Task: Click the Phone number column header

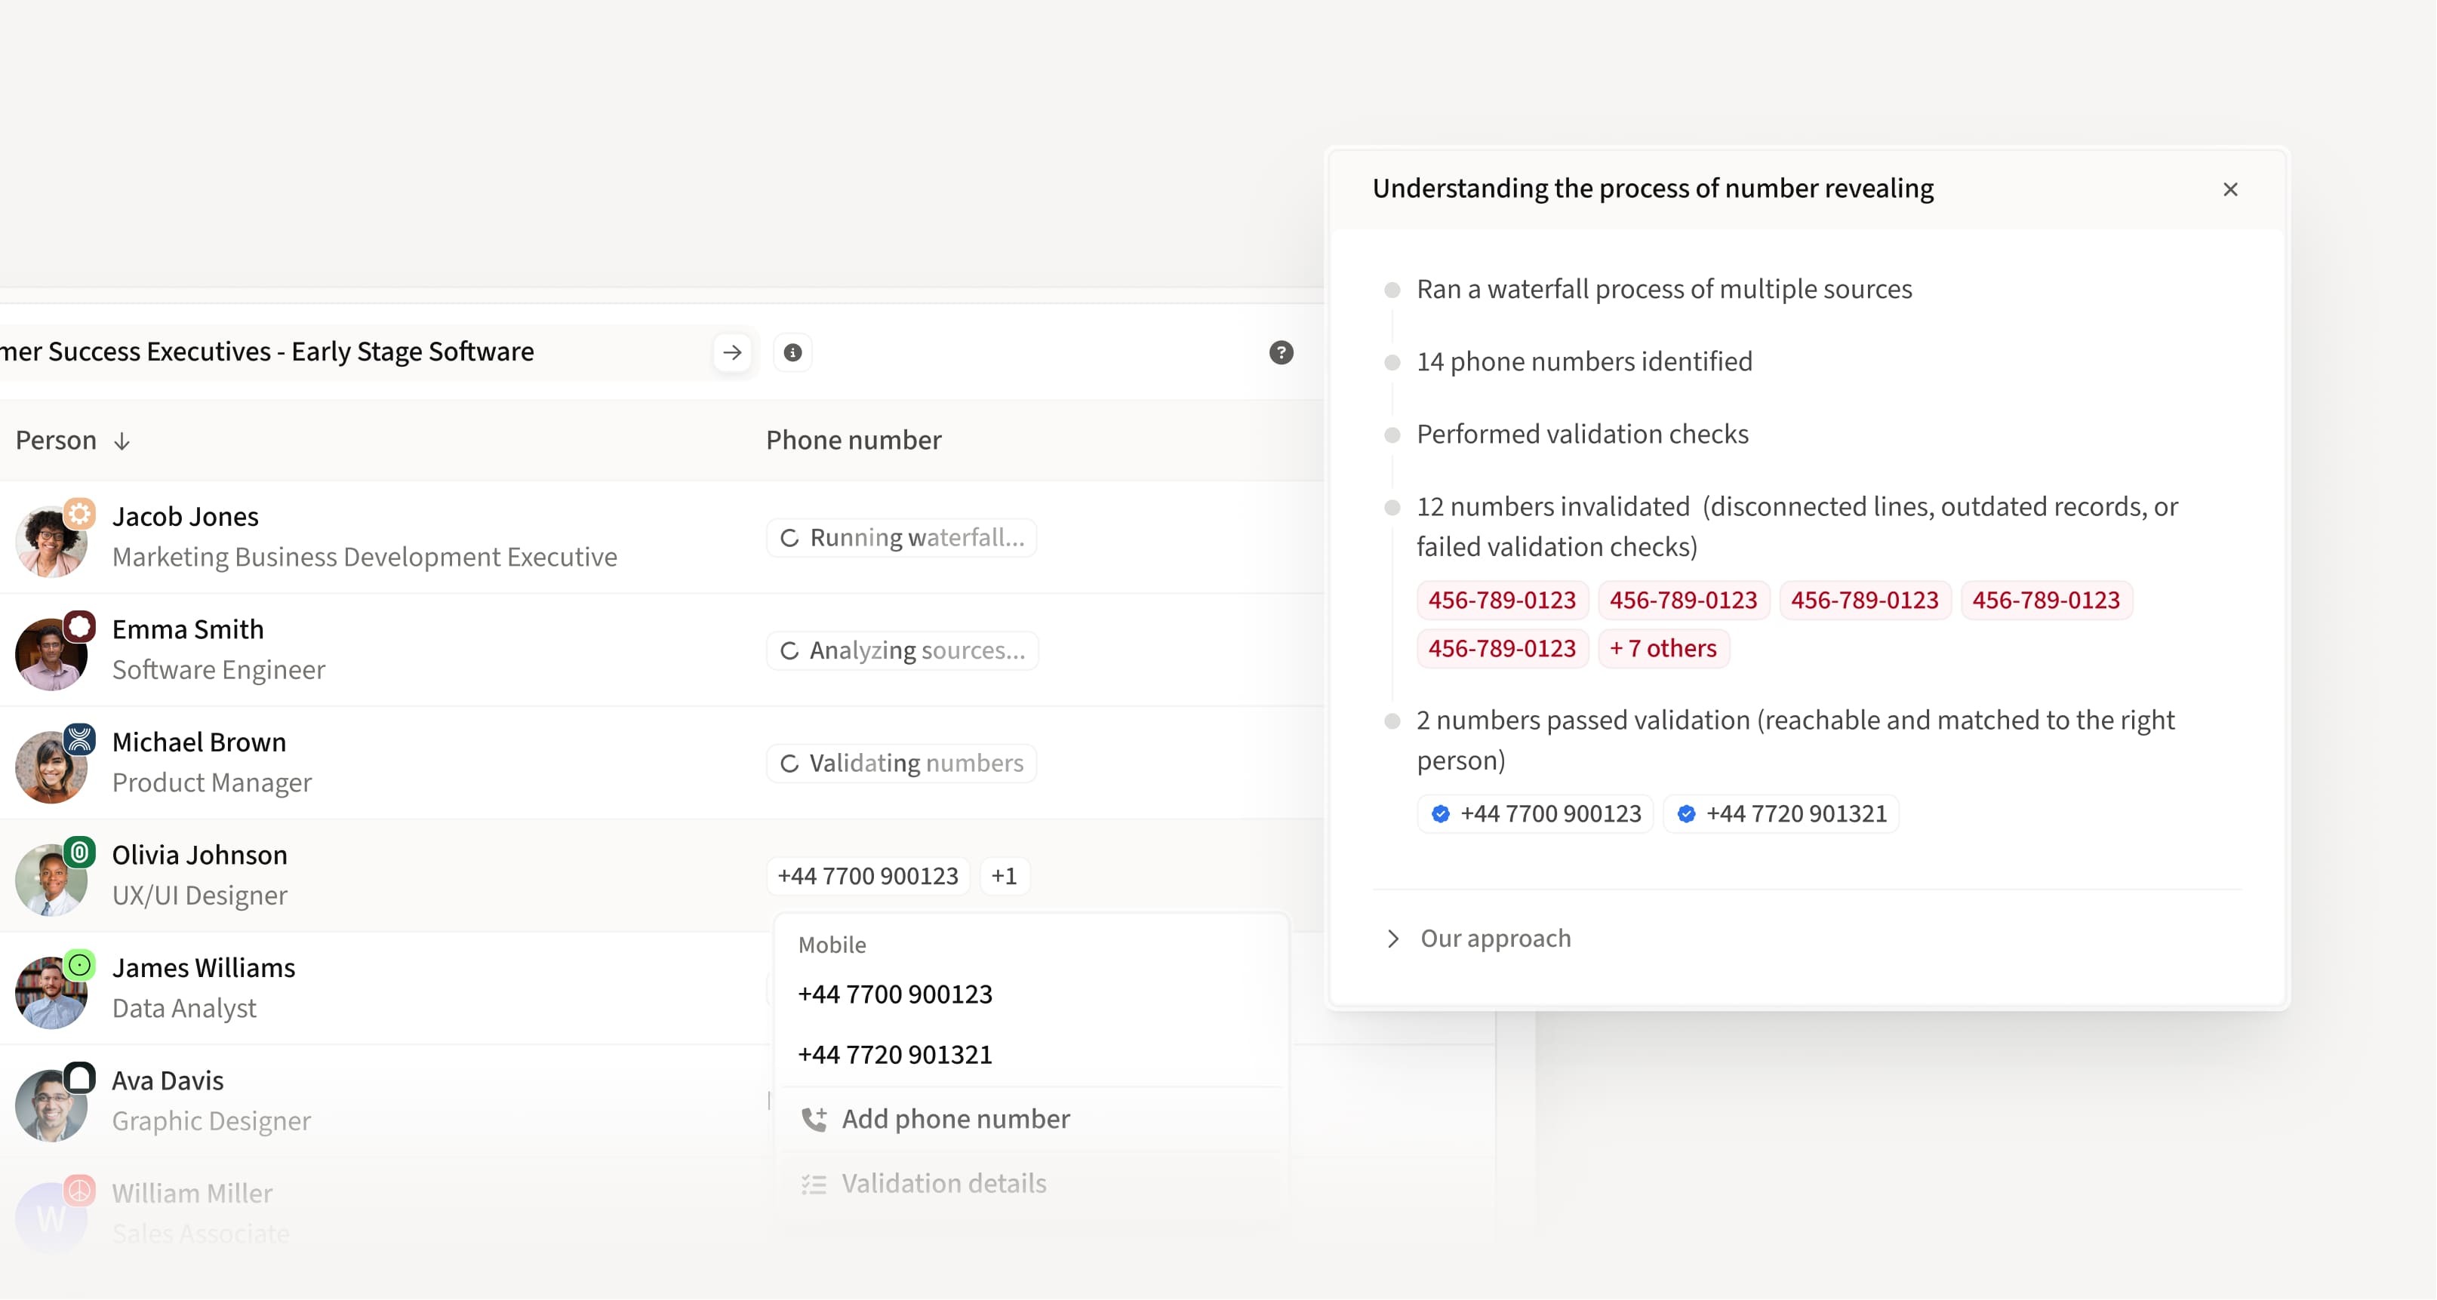Action: click(x=854, y=441)
